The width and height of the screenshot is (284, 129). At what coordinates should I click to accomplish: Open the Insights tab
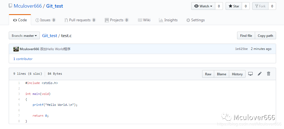[x=168, y=20]
